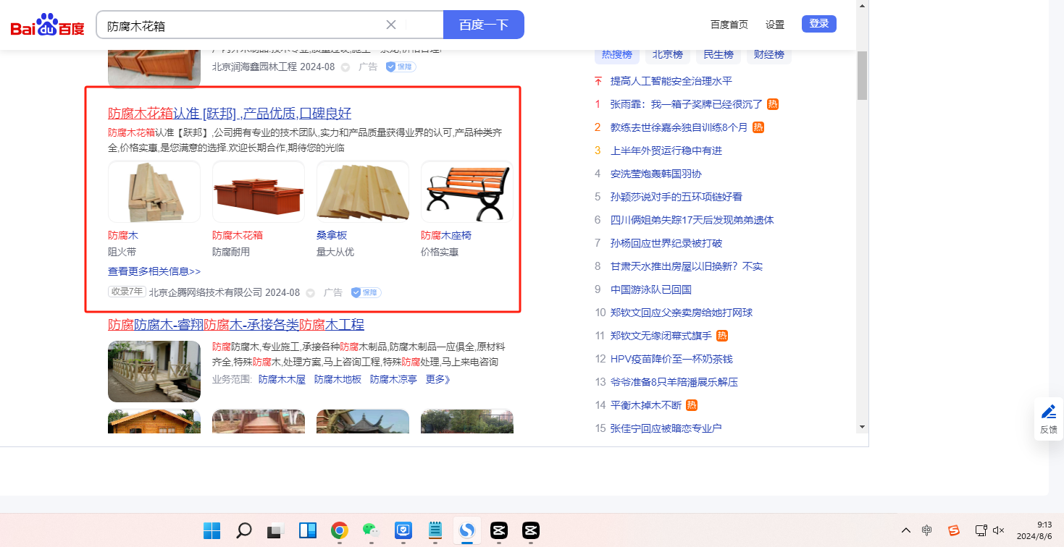The width and height of the screenshot is (1064, 547).
Task: Click 保障 badge on 北京润海鑫园林工程 ad
Action: [x=401, y=67]
